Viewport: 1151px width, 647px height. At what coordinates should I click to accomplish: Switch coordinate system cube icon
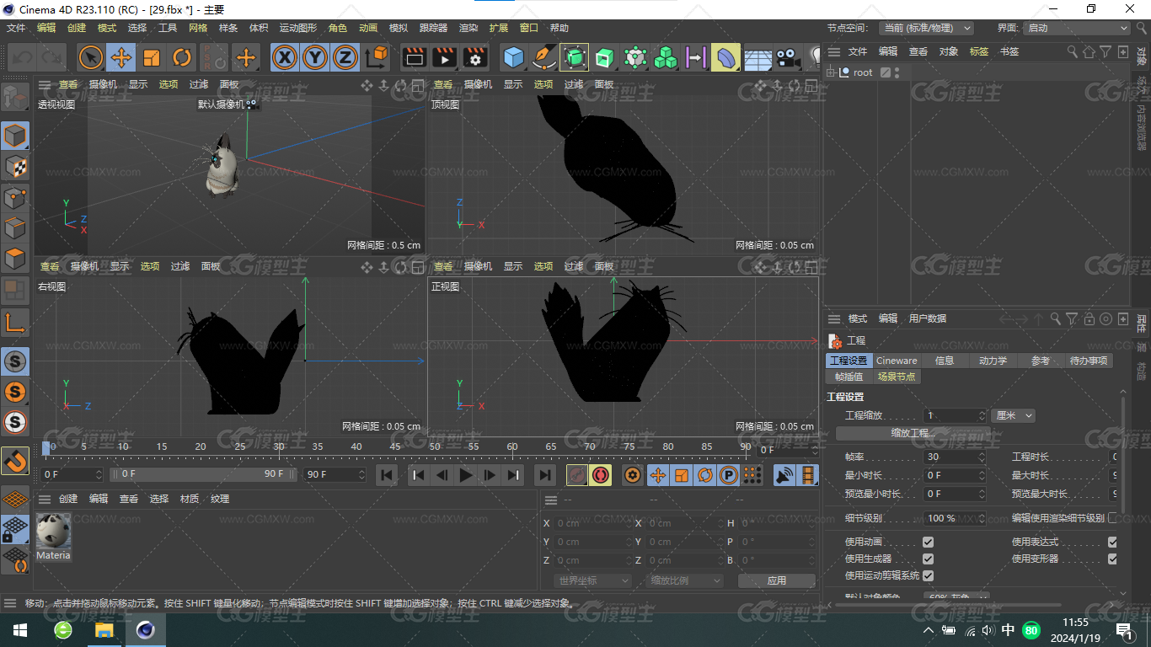(x=377, y=57)
